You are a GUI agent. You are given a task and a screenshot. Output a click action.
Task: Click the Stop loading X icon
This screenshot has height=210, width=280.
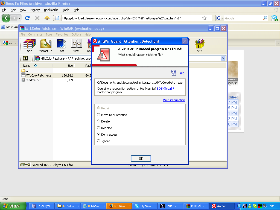[37, 18]
